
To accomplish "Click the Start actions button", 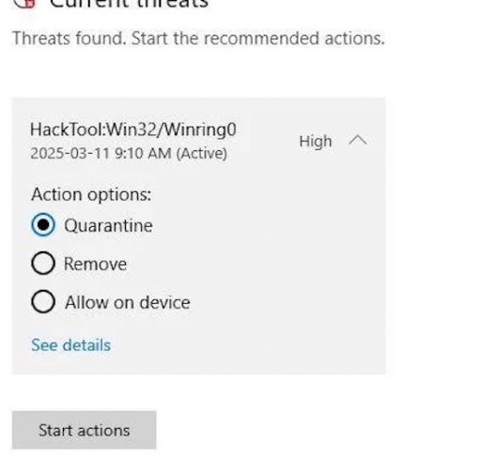I will point(85,430).
